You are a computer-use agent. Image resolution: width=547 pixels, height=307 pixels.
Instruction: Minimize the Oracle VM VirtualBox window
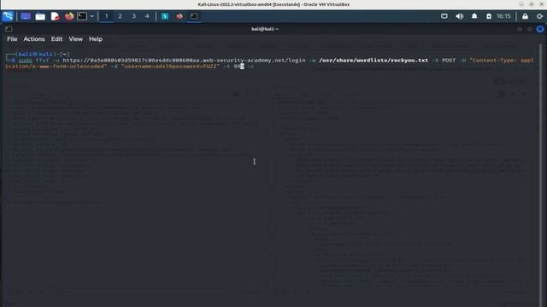[x=521, y=4]
